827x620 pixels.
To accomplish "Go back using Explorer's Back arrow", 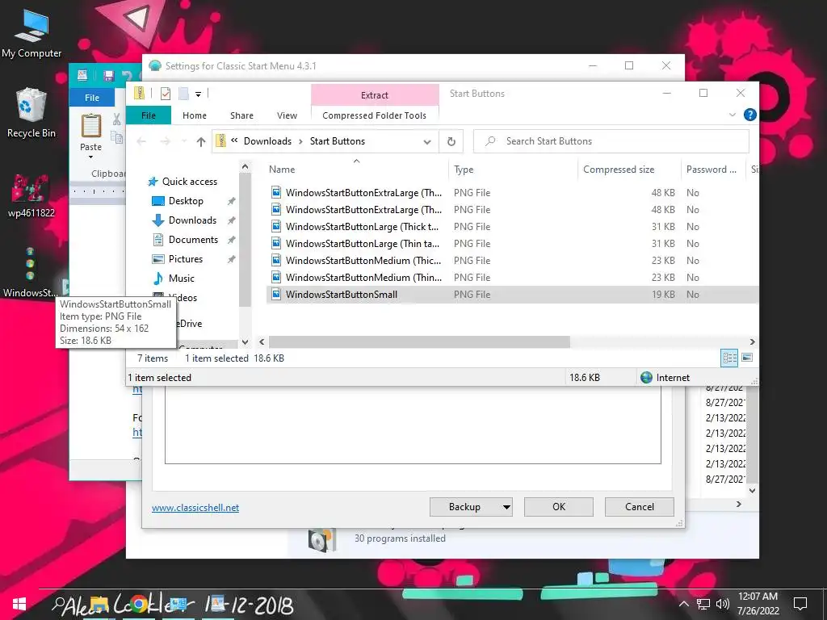I will (141, 141).
